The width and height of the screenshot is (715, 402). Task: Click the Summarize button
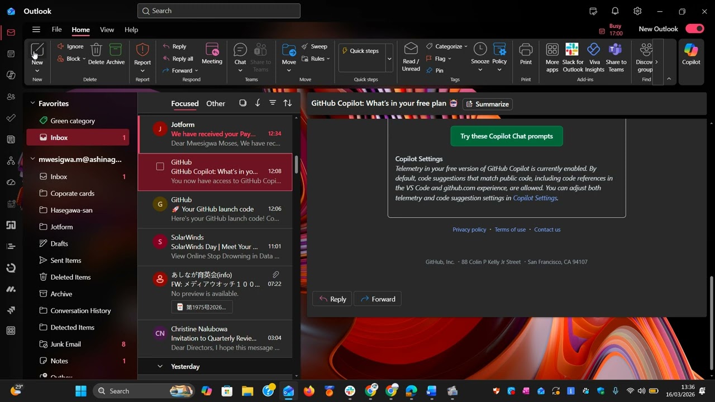coord(488,104)
